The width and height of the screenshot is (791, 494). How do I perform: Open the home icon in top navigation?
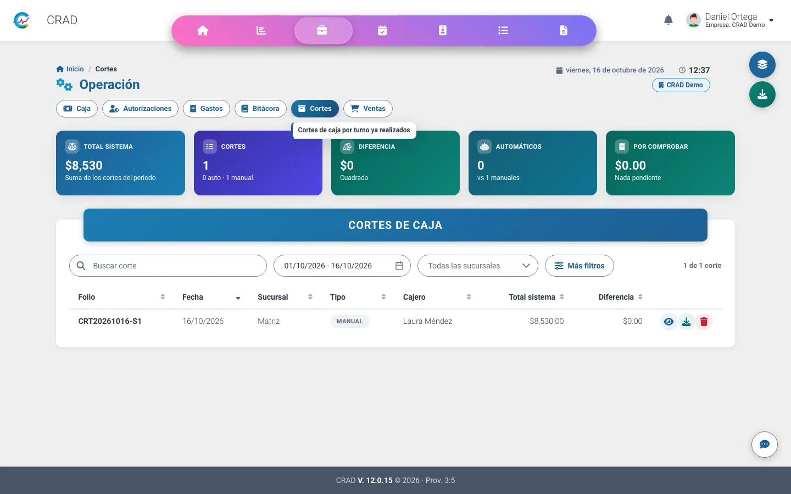point(203,31)
